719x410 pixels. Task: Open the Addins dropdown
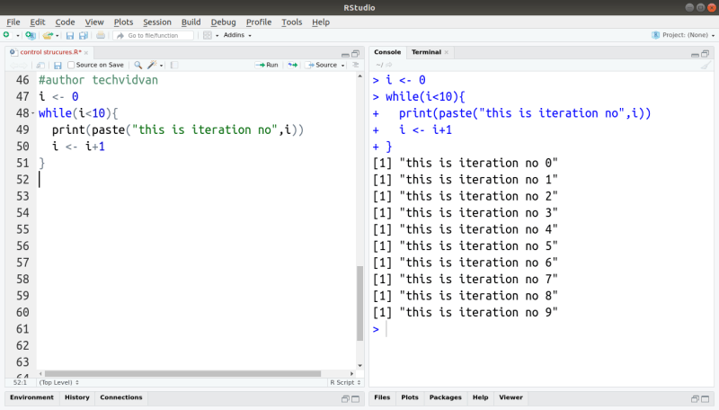coord(237,35)
